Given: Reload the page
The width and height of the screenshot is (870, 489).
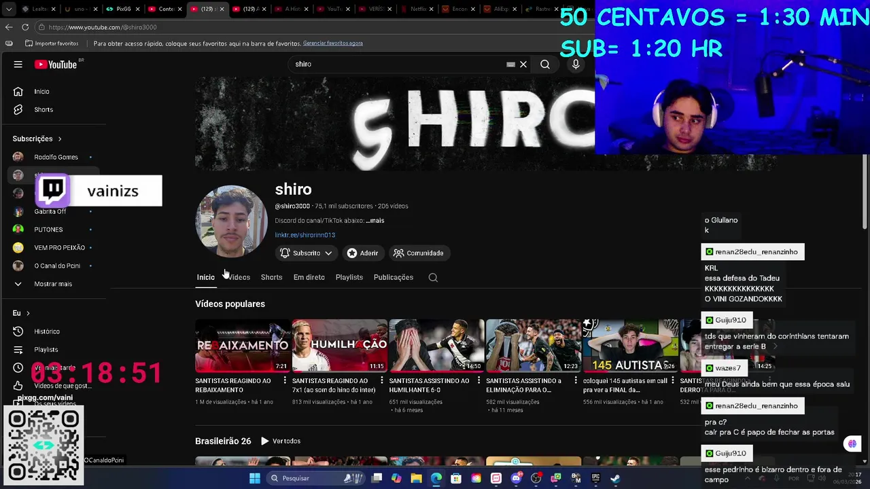Looking at the screenshot, I should [25, 27].
